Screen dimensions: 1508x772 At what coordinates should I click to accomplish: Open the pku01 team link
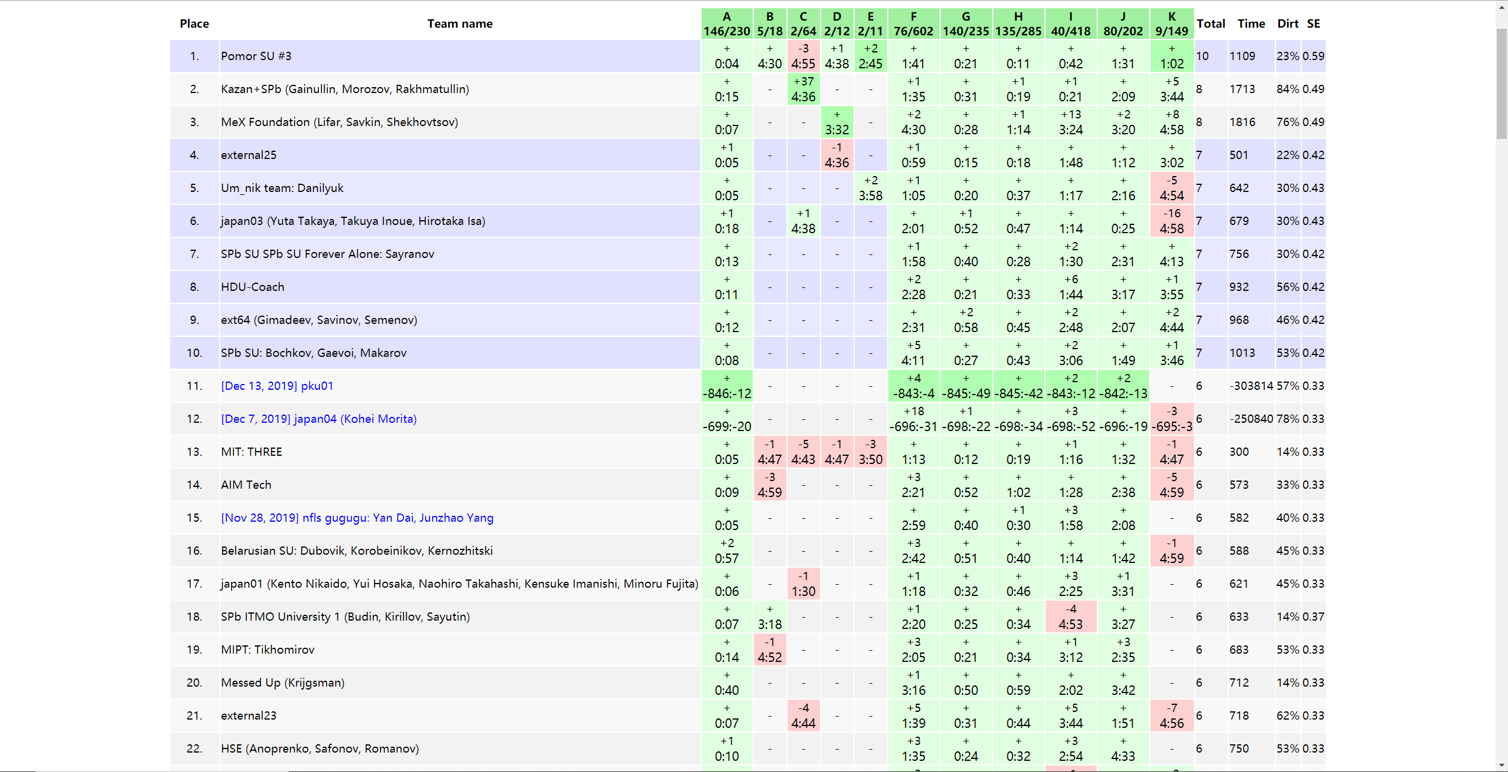pos(277,386)
